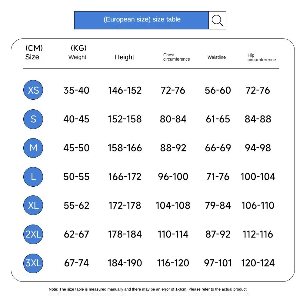Image resolution: width=303 pixels, height=303 pixels.
Task: Click the XS weight value 35-40
Action: click(76, 90)
